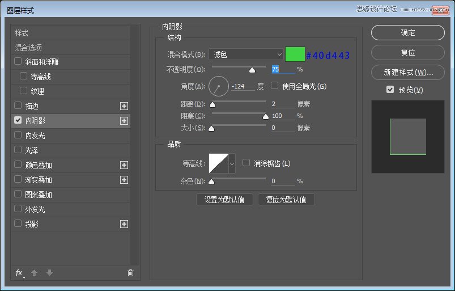The width and height of the screenshot is (455, 291).
Task: Select the 外发光 style entry
Action: point(35,209)
